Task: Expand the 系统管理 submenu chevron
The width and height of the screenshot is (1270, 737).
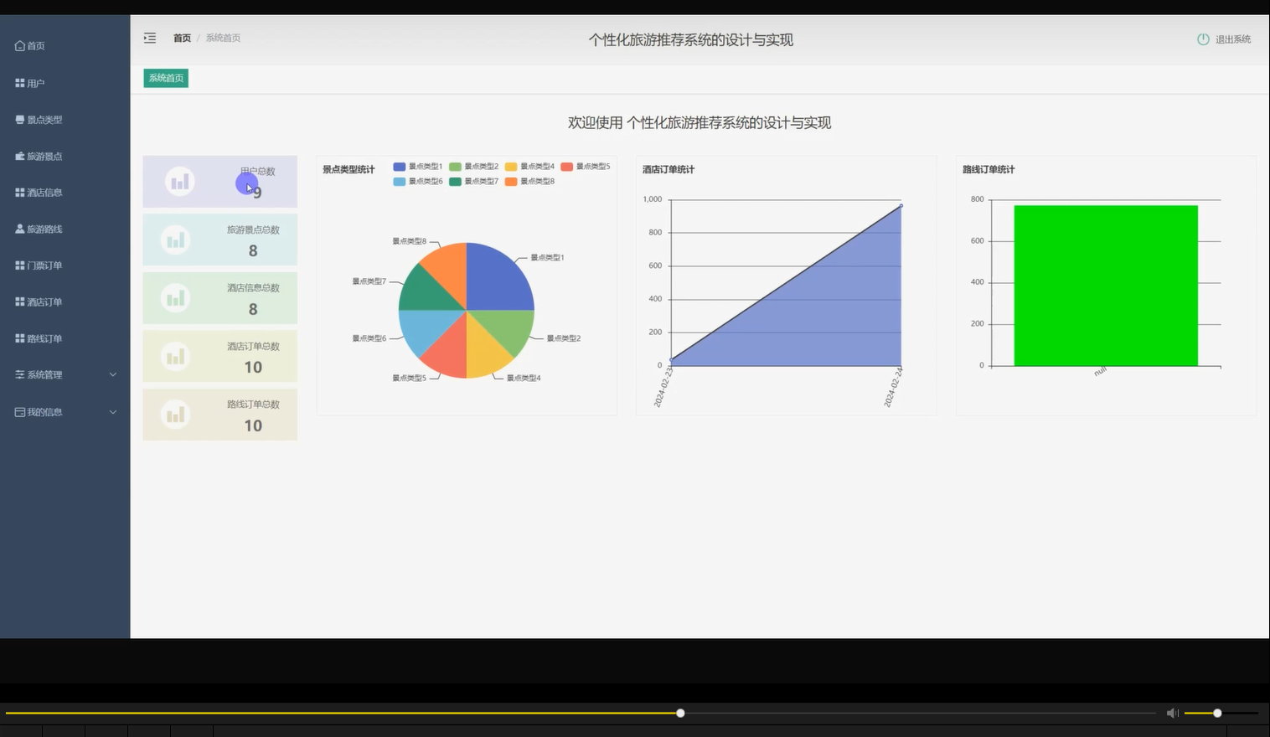Action: [113, 375]
